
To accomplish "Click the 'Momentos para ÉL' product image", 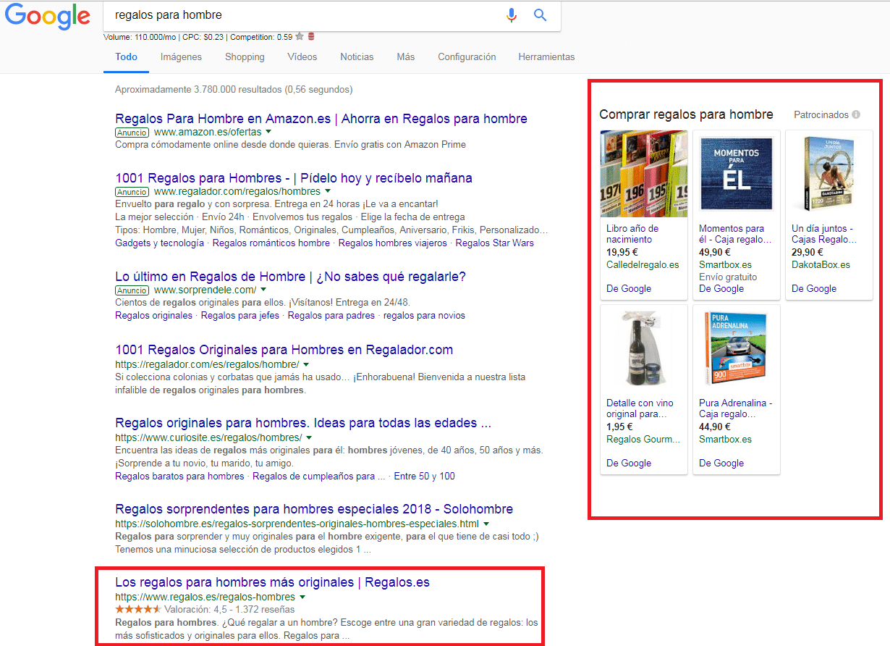I will (737, 174).
